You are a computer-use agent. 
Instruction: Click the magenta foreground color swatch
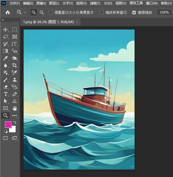coord(8,124)
